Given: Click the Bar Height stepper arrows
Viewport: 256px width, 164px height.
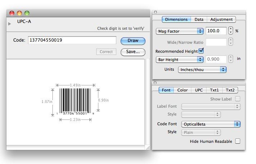Looking at the screenshot, I should [231, 59].
